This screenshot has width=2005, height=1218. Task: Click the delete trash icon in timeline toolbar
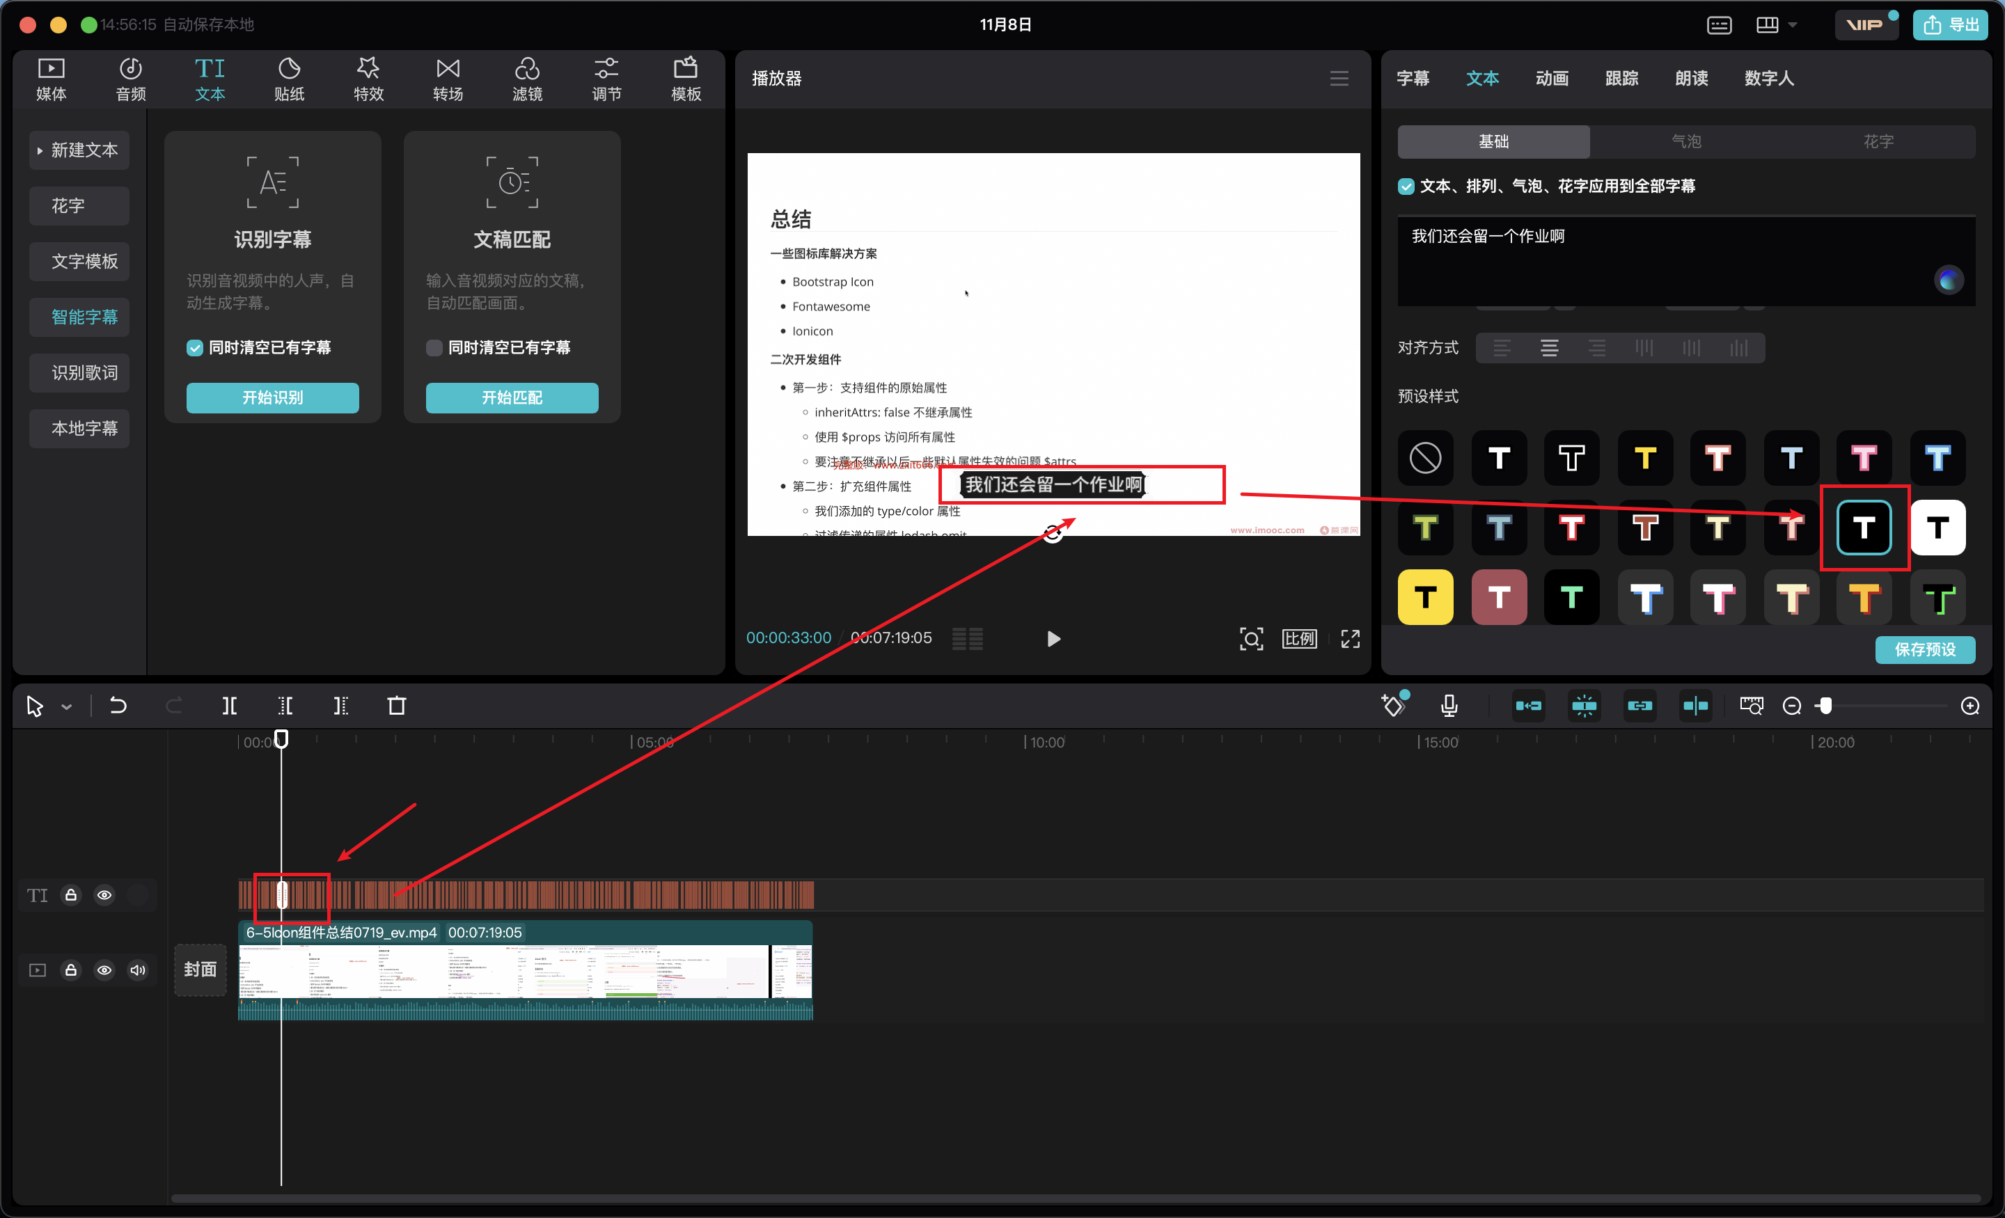tap(396, 706)
